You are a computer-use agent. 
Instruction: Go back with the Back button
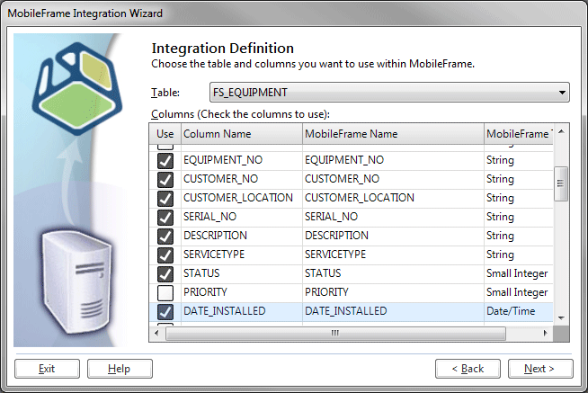(468, 369)
